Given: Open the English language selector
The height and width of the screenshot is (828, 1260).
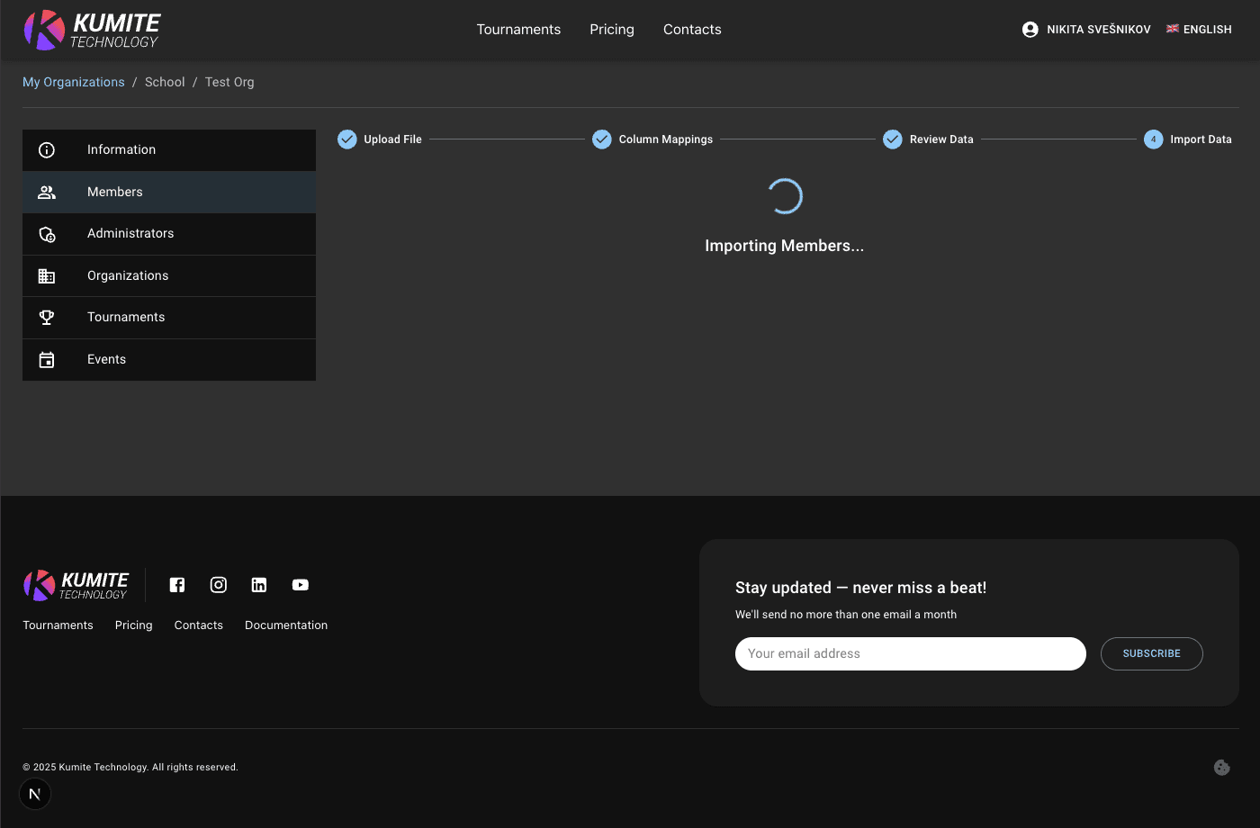Looking at the screenshot, I should [x=1199, y=29].
